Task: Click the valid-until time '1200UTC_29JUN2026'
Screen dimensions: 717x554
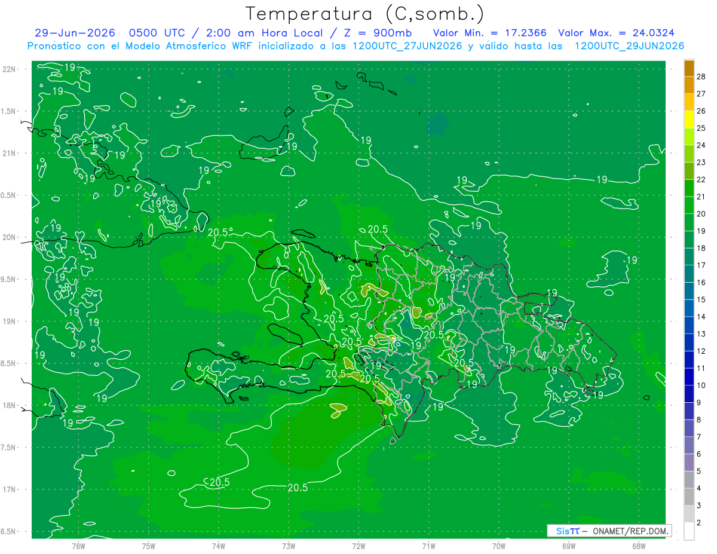Action: click(x=629, y=46)
